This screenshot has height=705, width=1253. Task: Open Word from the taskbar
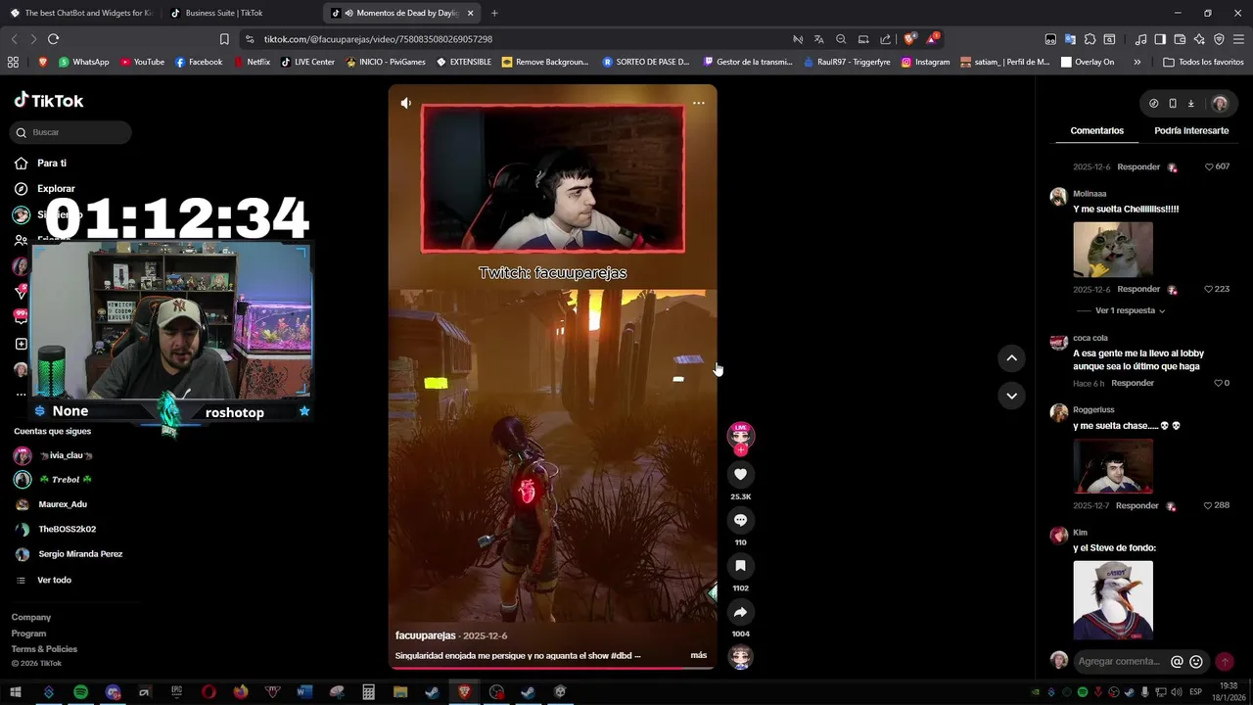pos(304,692)
